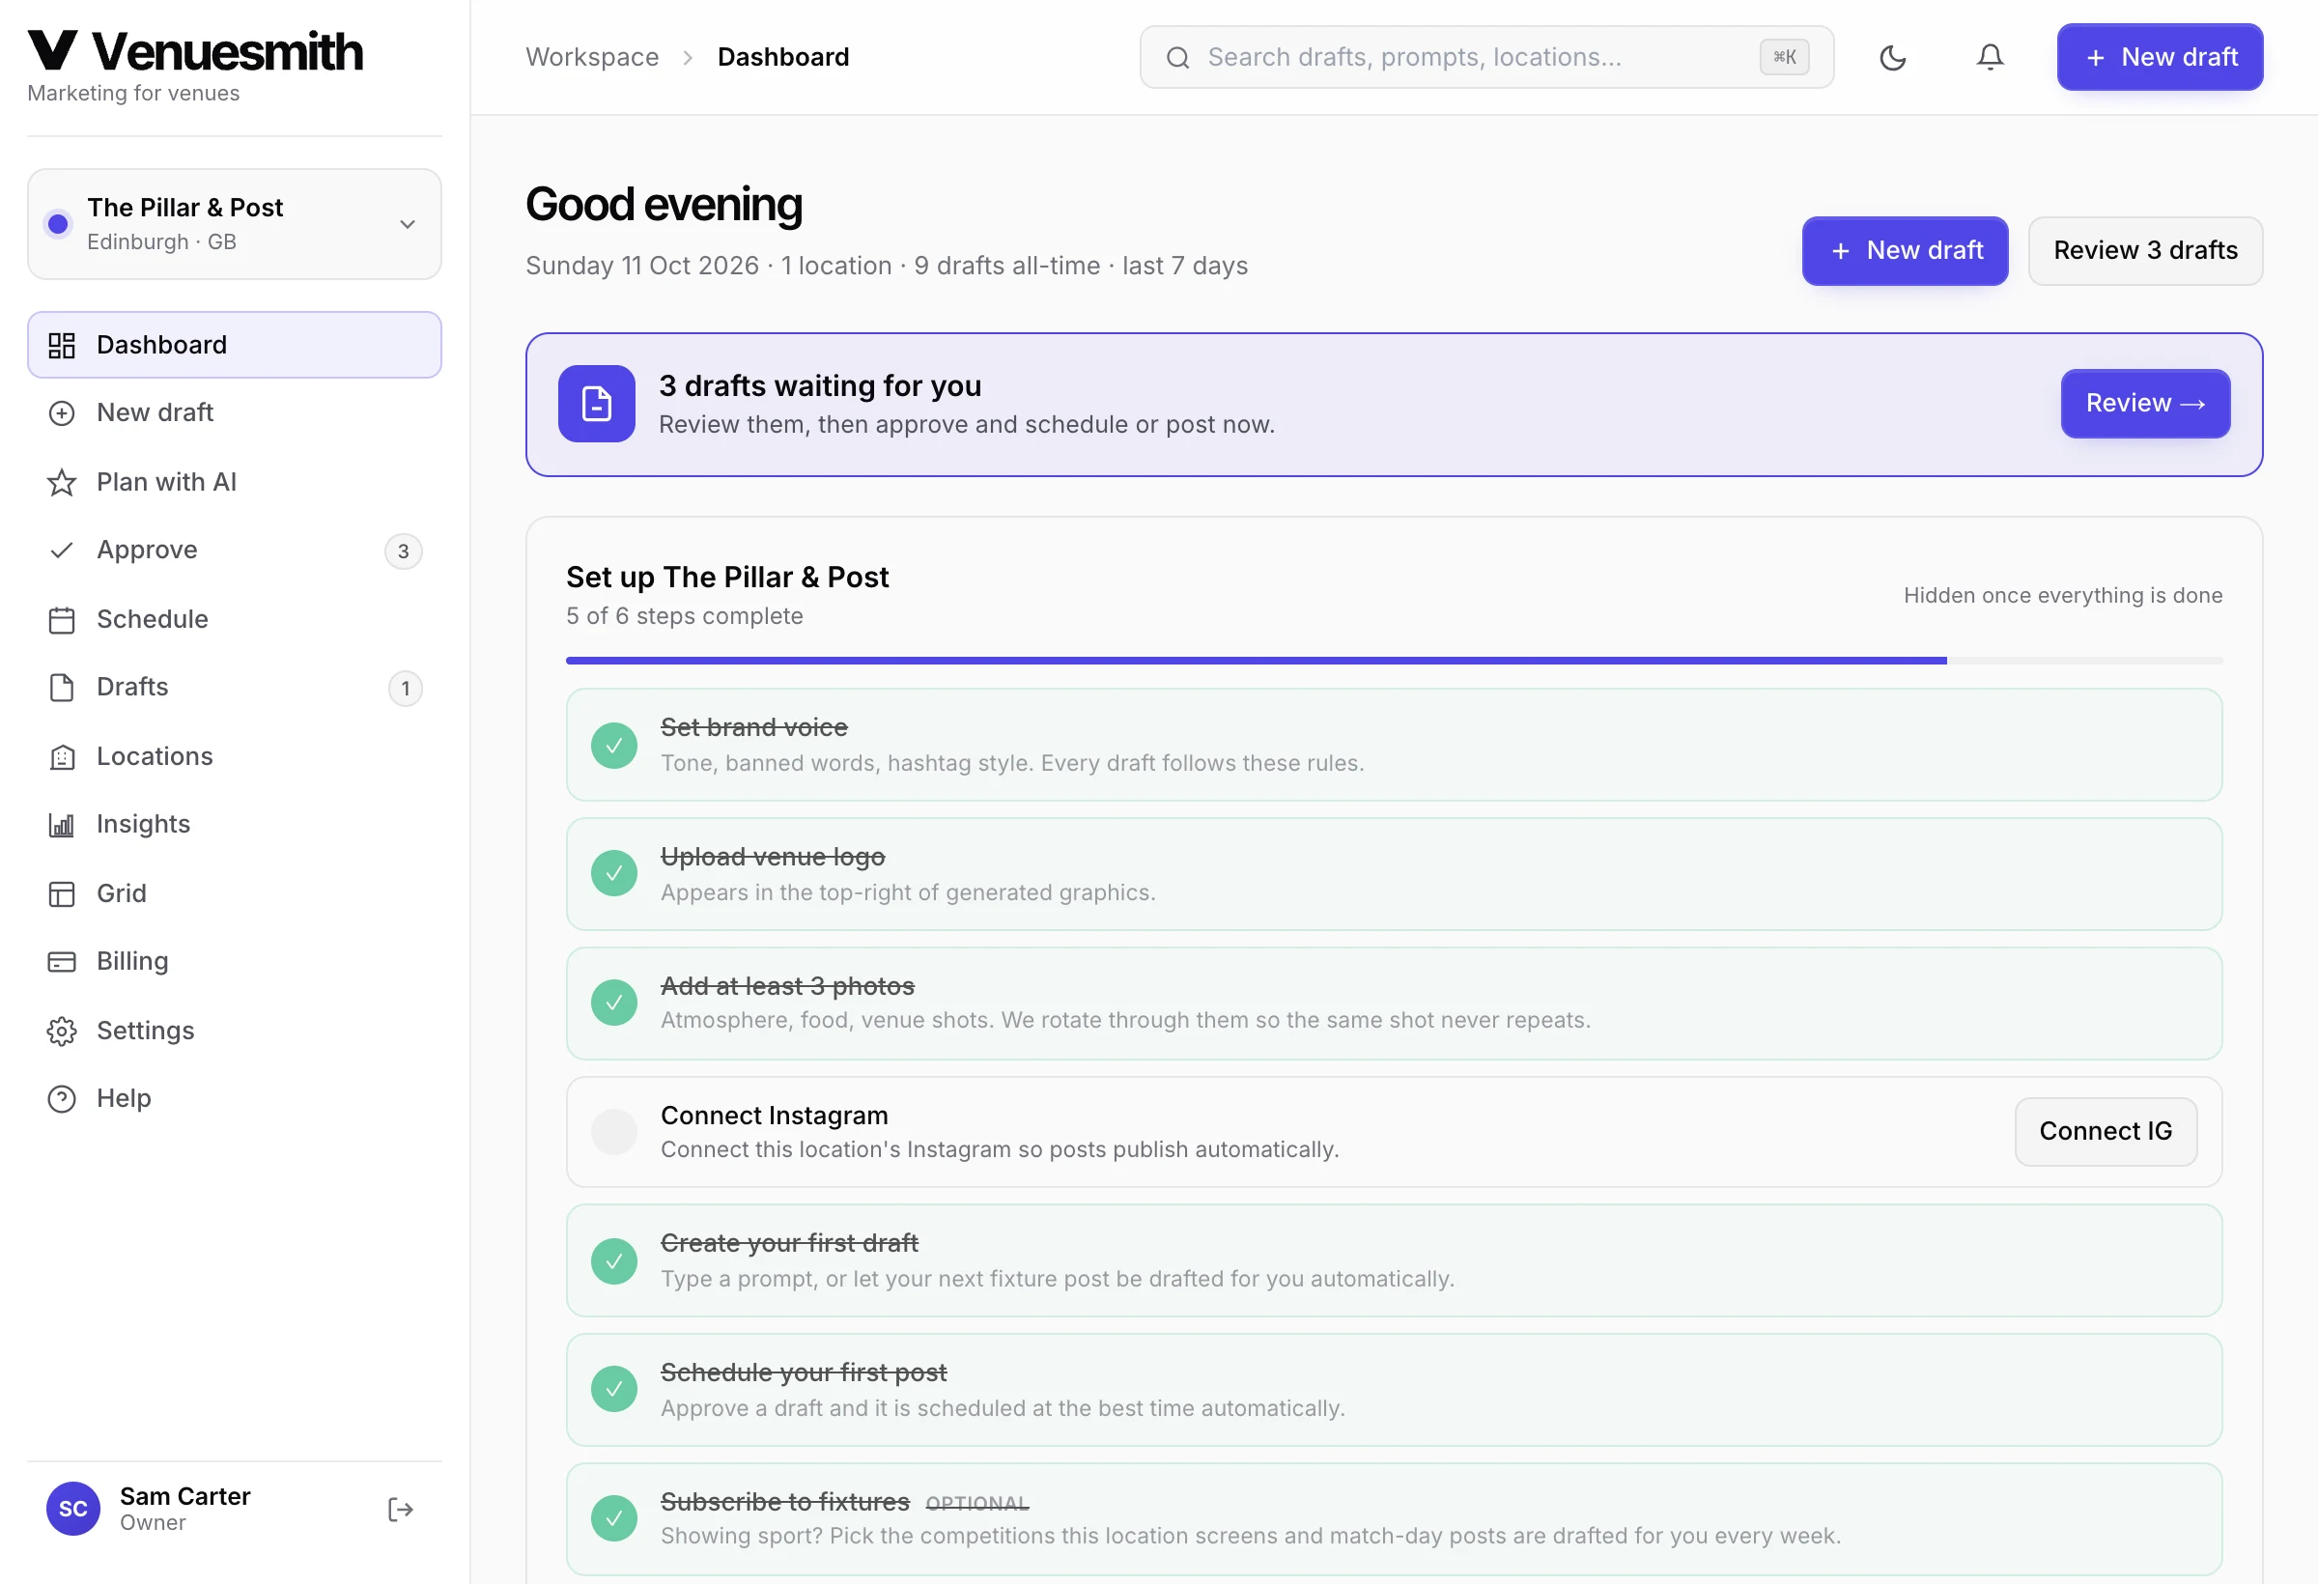
Task: Click the Settings gear icon in sidebar
Action: click(x=62, y=1032)
